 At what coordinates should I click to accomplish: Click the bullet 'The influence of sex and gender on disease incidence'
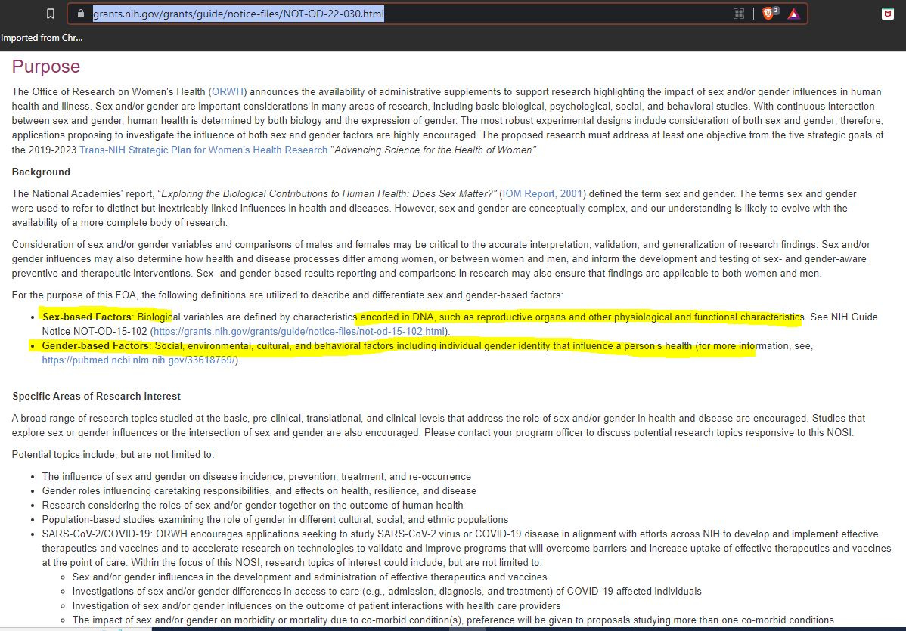coord(256,477)
